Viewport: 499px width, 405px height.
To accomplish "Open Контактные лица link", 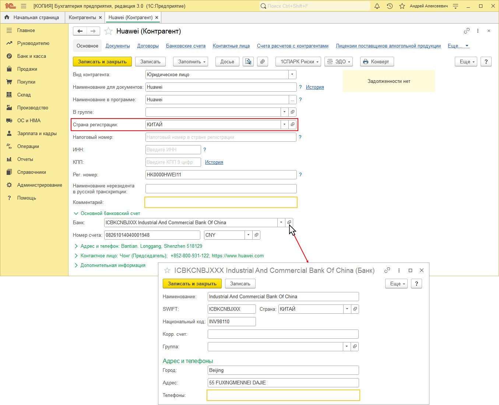I will pos(231,46).
